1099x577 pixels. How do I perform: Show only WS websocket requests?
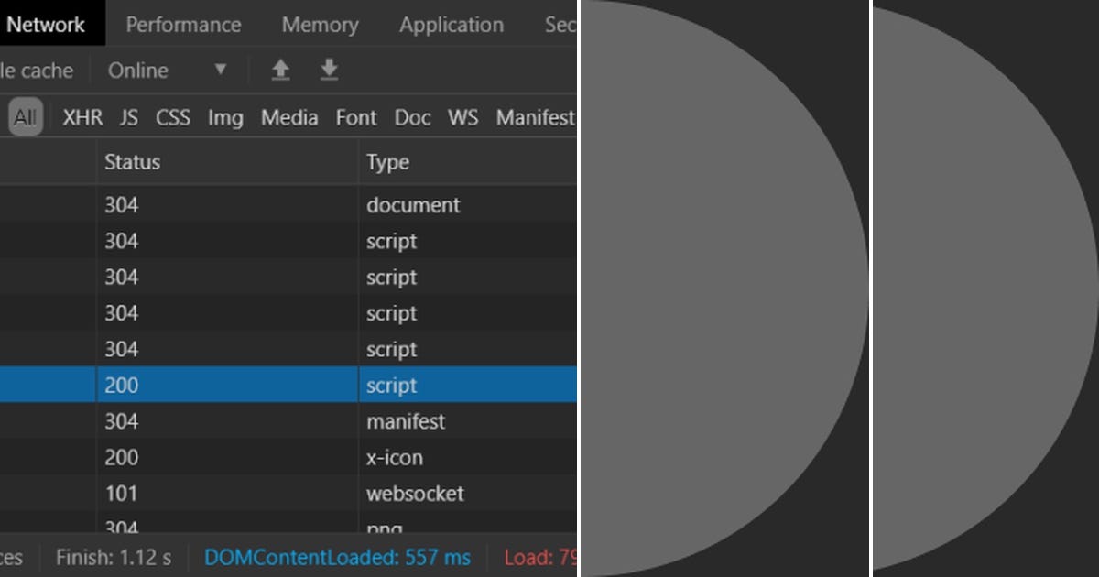coord(462,117)
